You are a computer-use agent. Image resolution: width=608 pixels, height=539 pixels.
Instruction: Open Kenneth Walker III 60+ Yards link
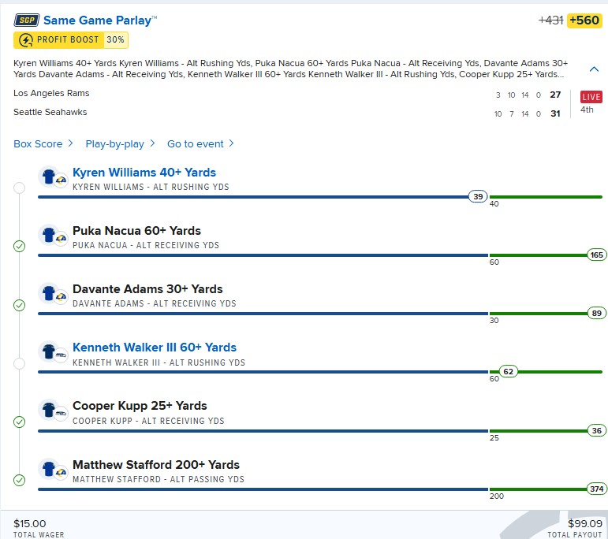[x=154, y=348]
